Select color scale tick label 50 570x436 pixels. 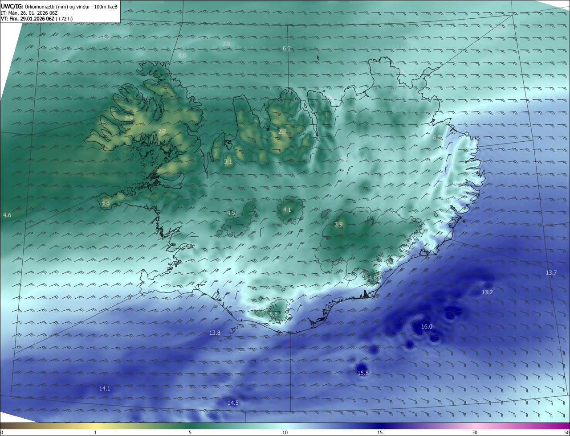click(566, 432)
